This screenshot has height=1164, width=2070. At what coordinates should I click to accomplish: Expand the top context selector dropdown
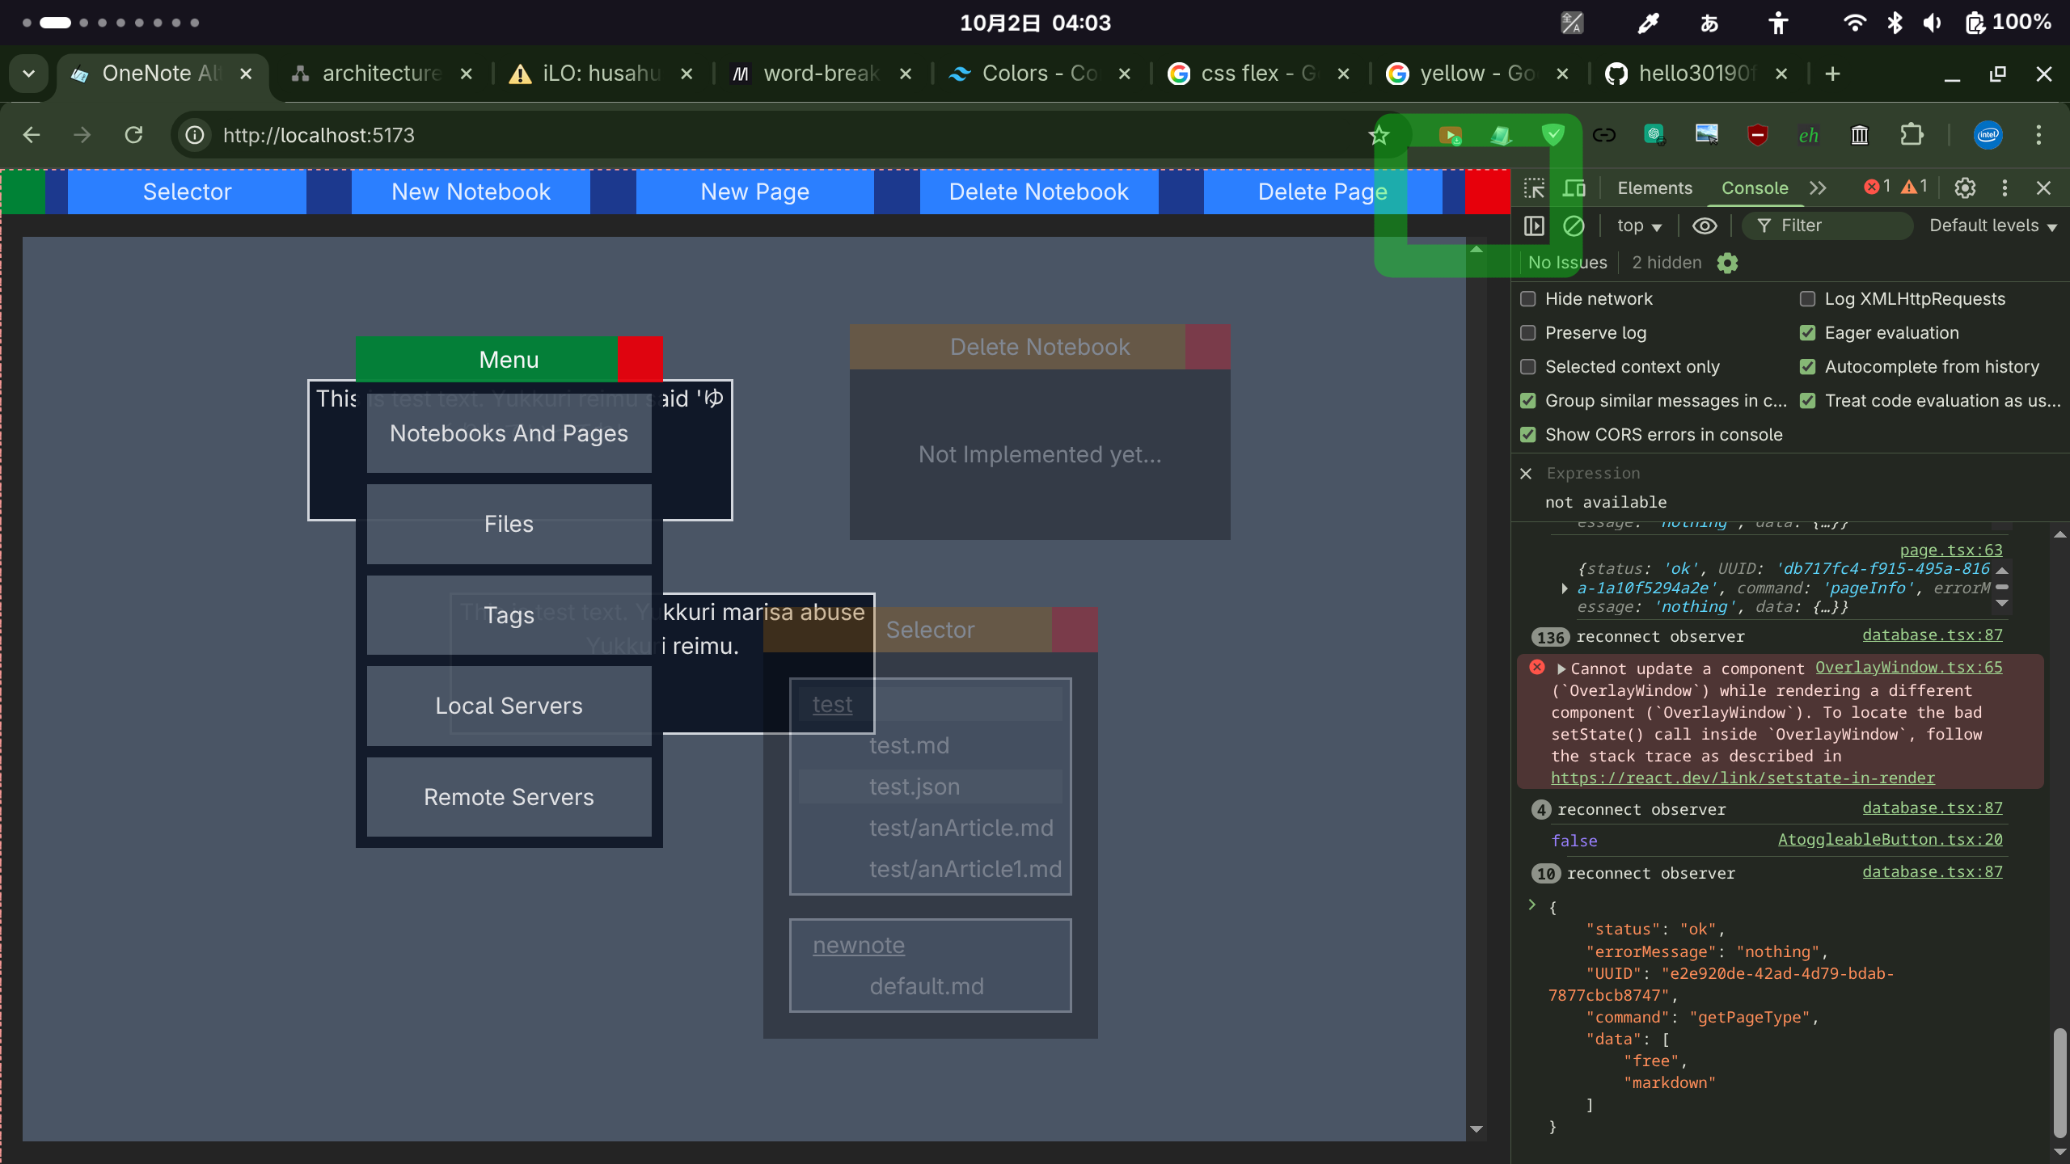[x=1639, y=226]
